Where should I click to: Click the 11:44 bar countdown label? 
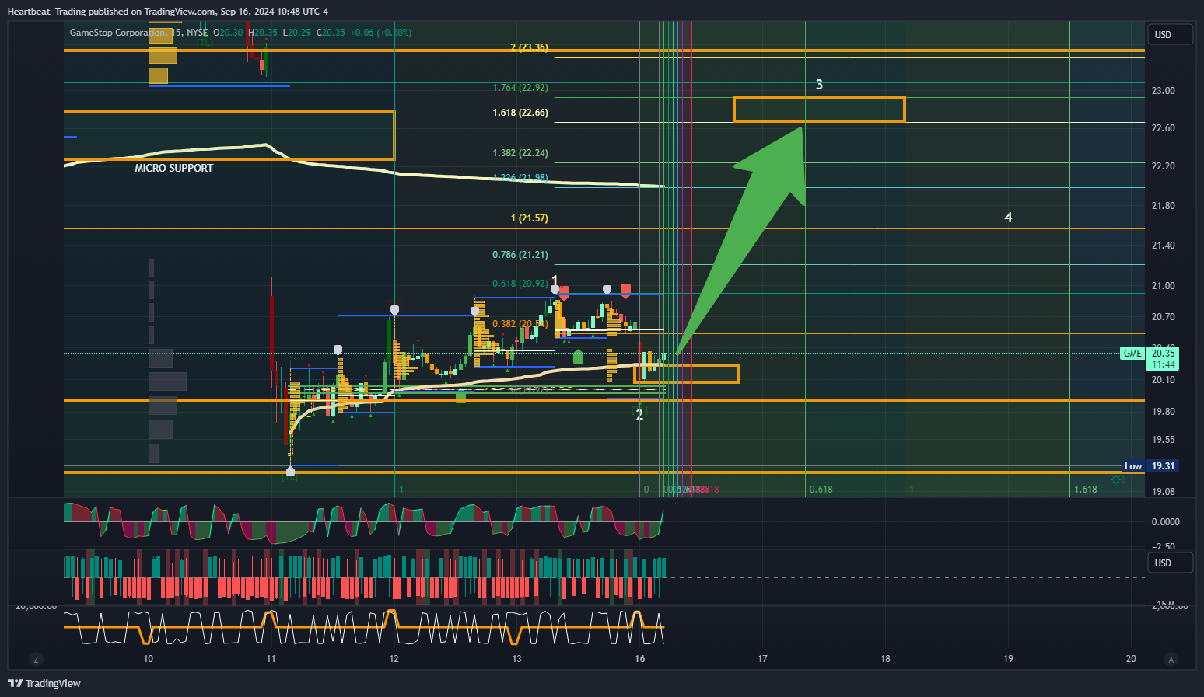tap(1164, 364)
